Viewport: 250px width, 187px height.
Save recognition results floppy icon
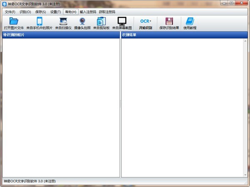tap(169, 22)
